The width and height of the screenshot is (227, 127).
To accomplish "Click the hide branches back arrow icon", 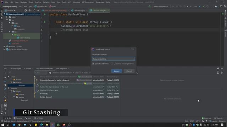I will pyautogui.click(x=5, y=73).
